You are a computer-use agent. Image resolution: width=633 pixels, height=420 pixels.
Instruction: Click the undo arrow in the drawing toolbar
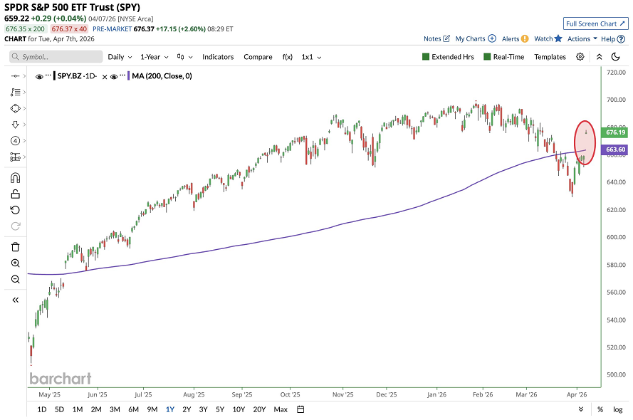click(14, 210)
